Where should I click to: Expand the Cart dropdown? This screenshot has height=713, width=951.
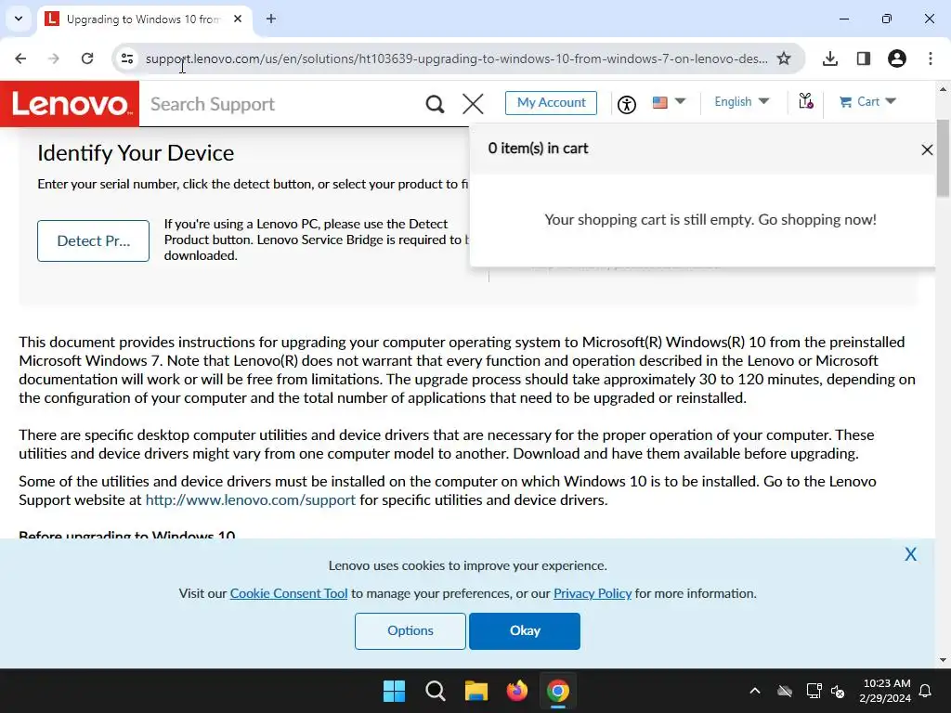867,102
